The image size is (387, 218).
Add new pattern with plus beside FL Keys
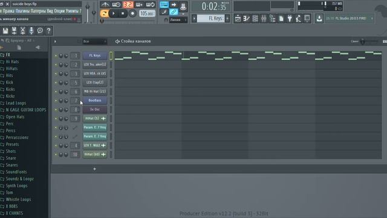click(x=227, y=18)
